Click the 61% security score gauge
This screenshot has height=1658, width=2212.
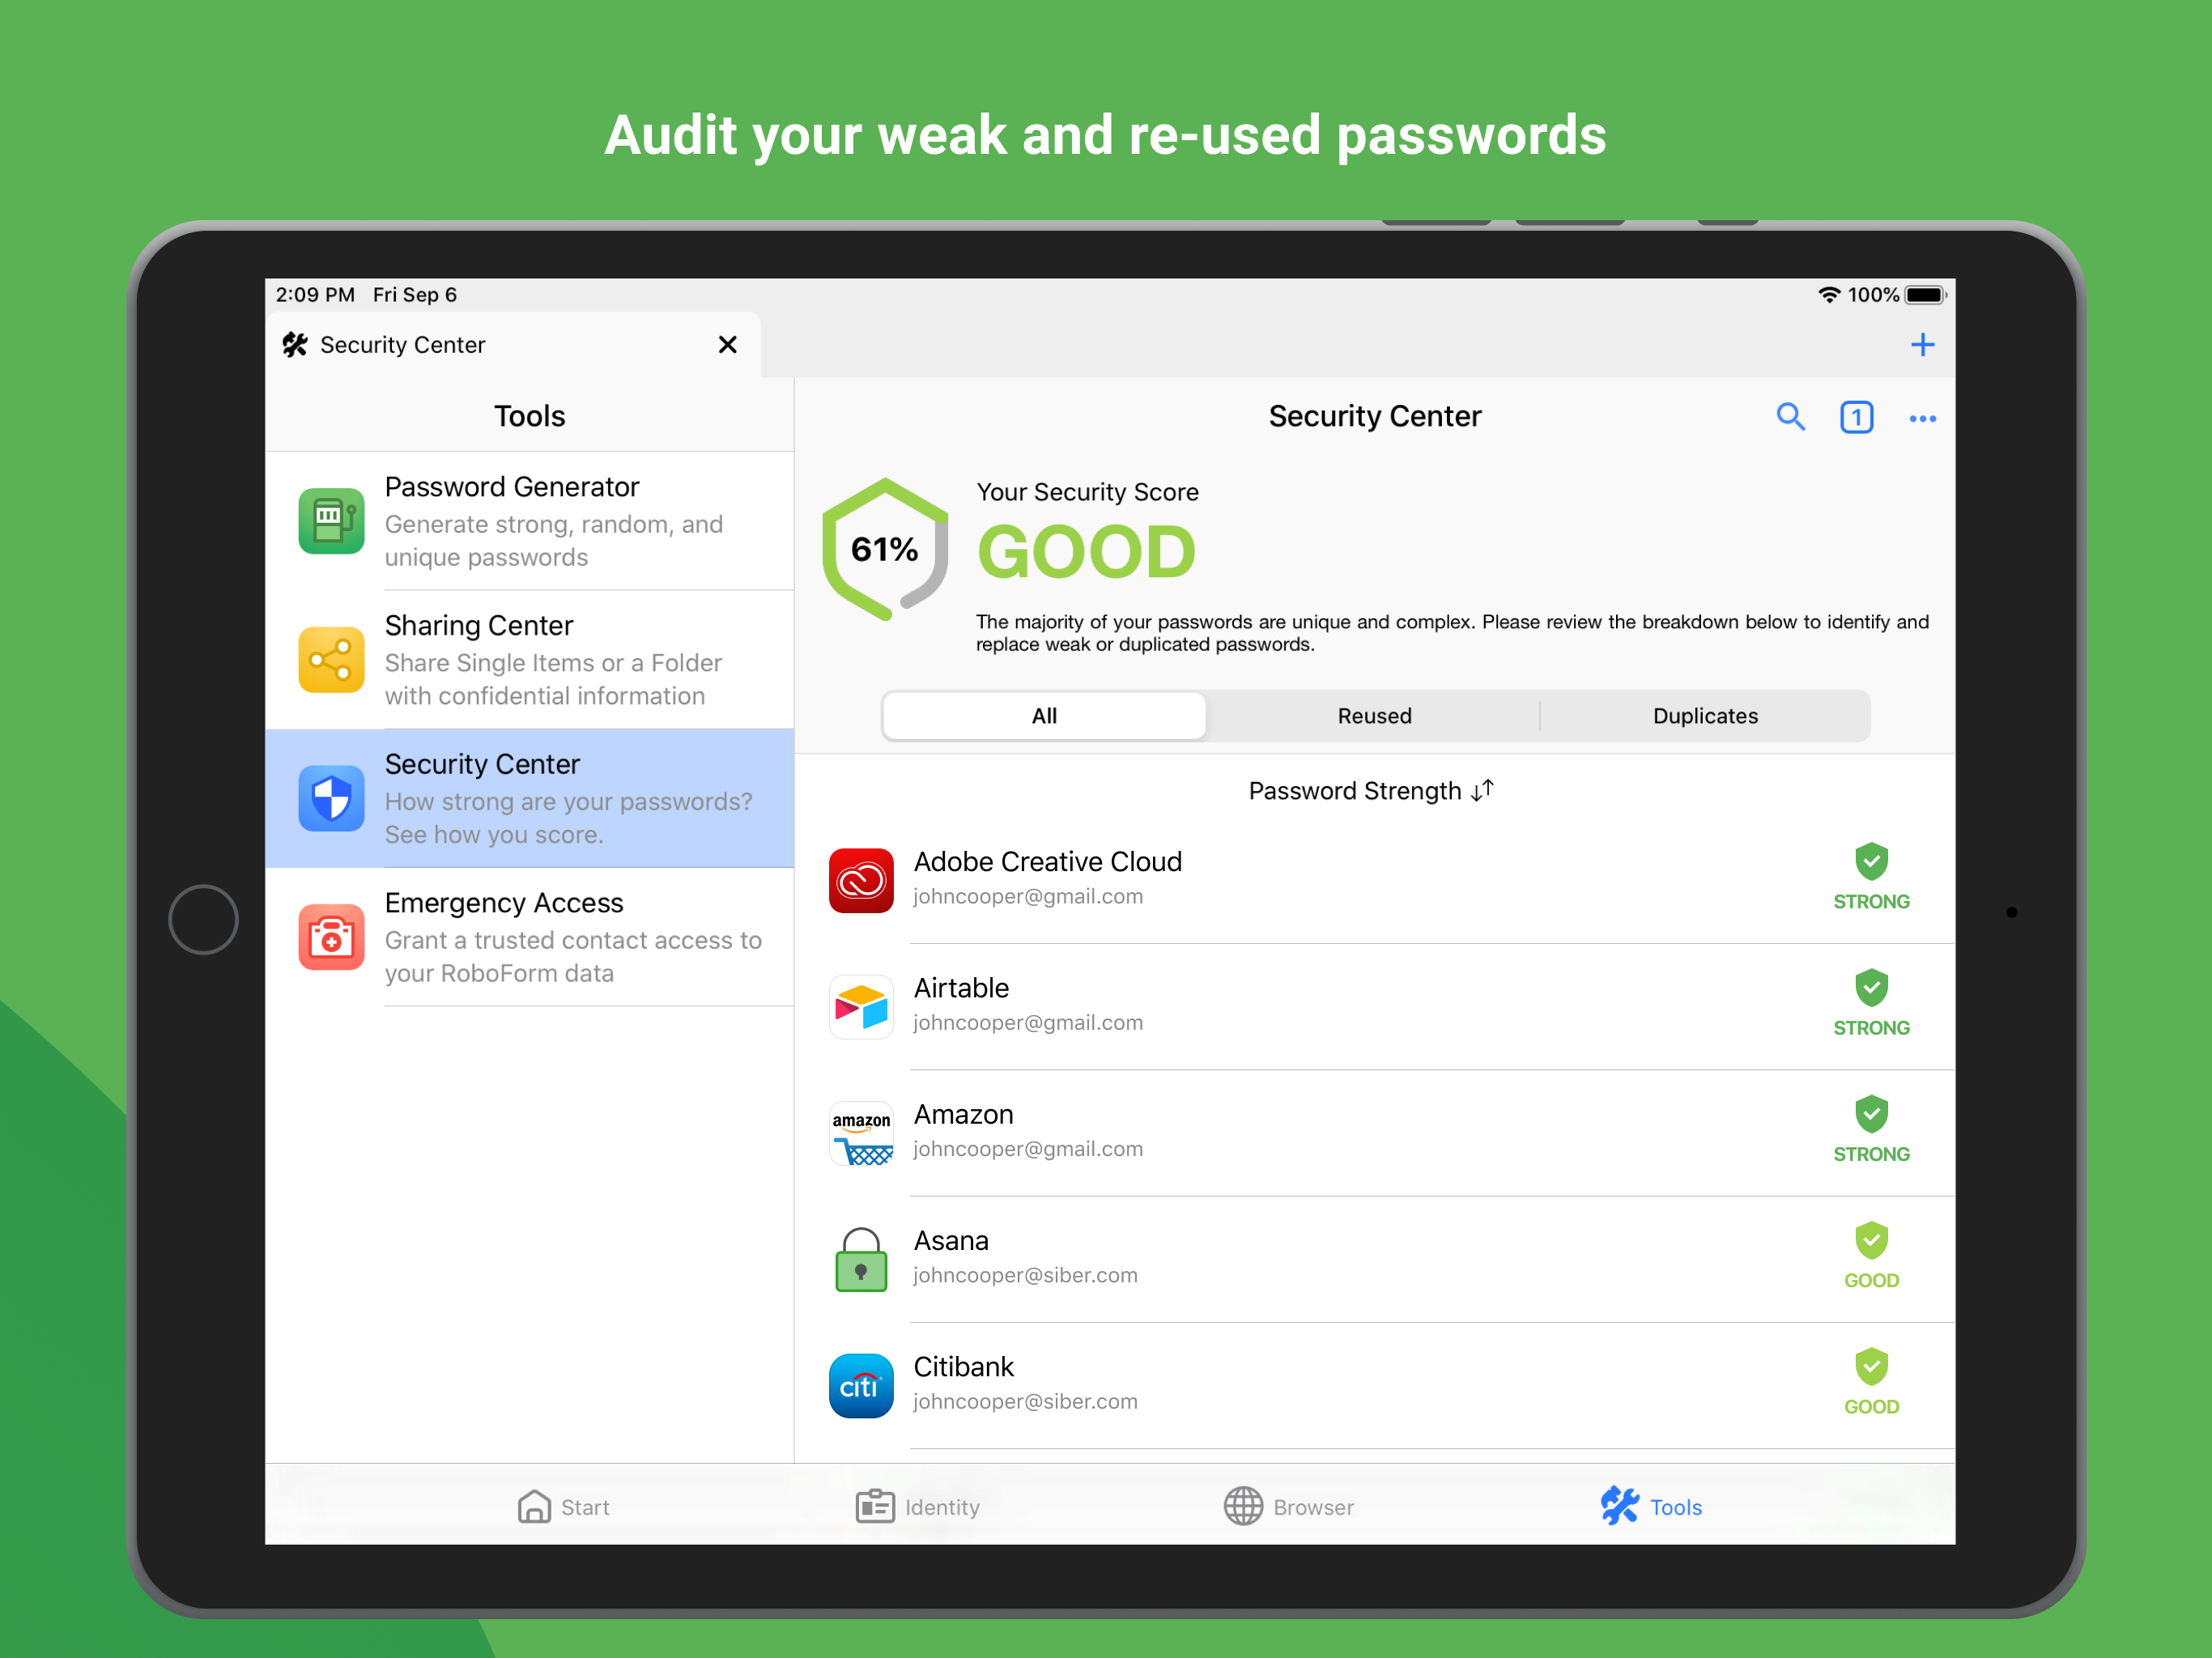[x=884, y=549]
